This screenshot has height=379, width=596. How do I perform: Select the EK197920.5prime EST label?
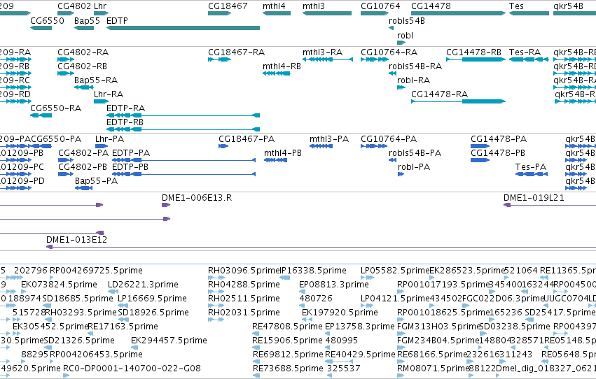tap(340, 313)
